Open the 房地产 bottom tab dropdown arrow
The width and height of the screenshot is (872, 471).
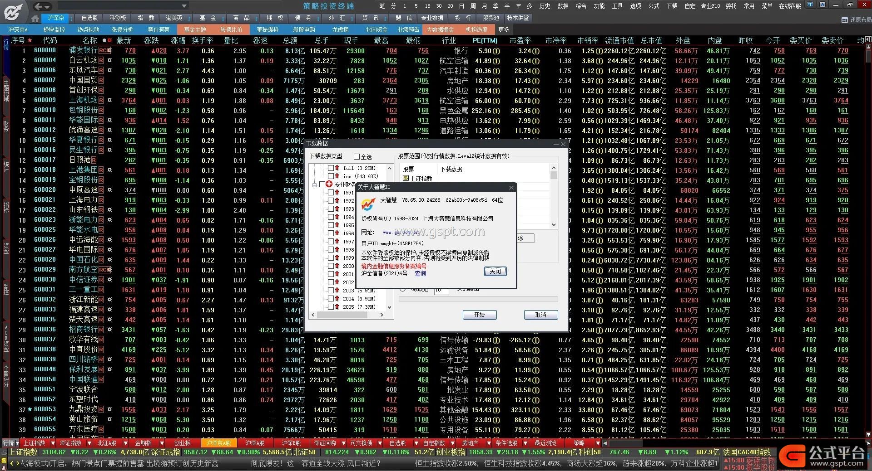[x=489, y=443]
